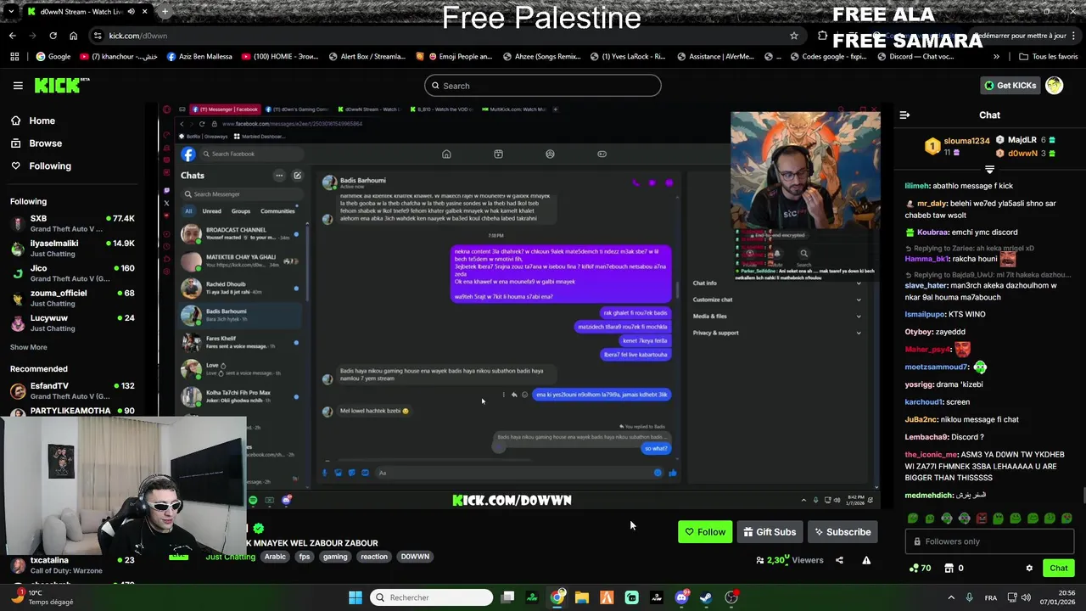Open Chrome apps grid in bookmarks bar
This screenshot has height=611, width=1086.
(14, 57)
